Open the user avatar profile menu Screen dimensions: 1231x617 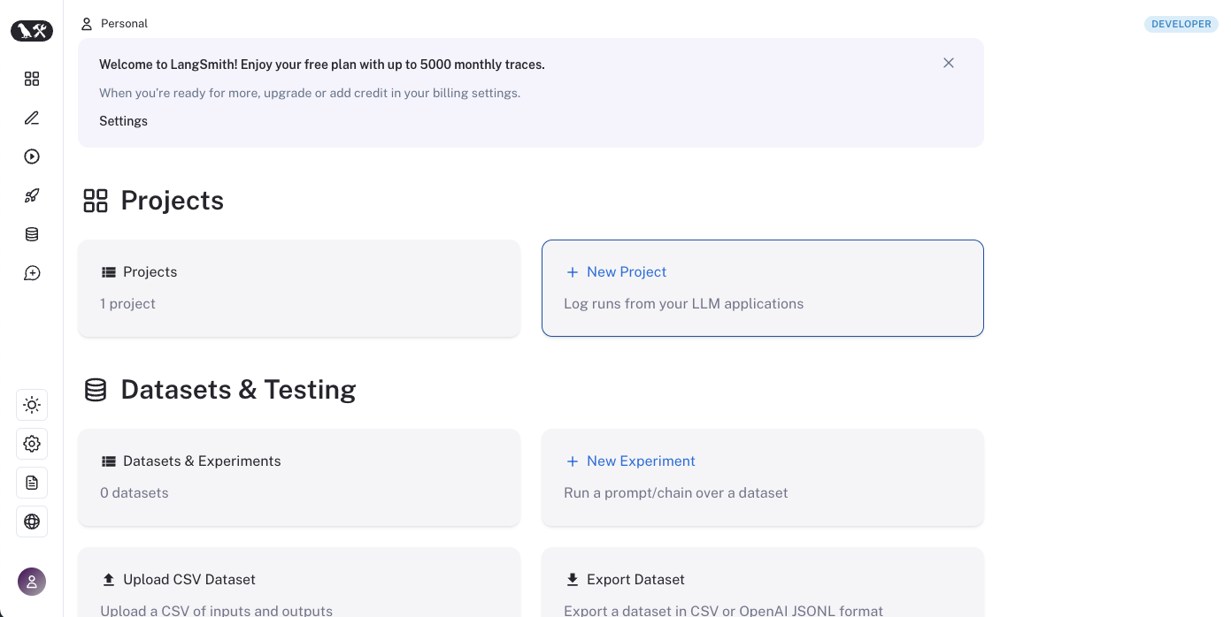32,582
